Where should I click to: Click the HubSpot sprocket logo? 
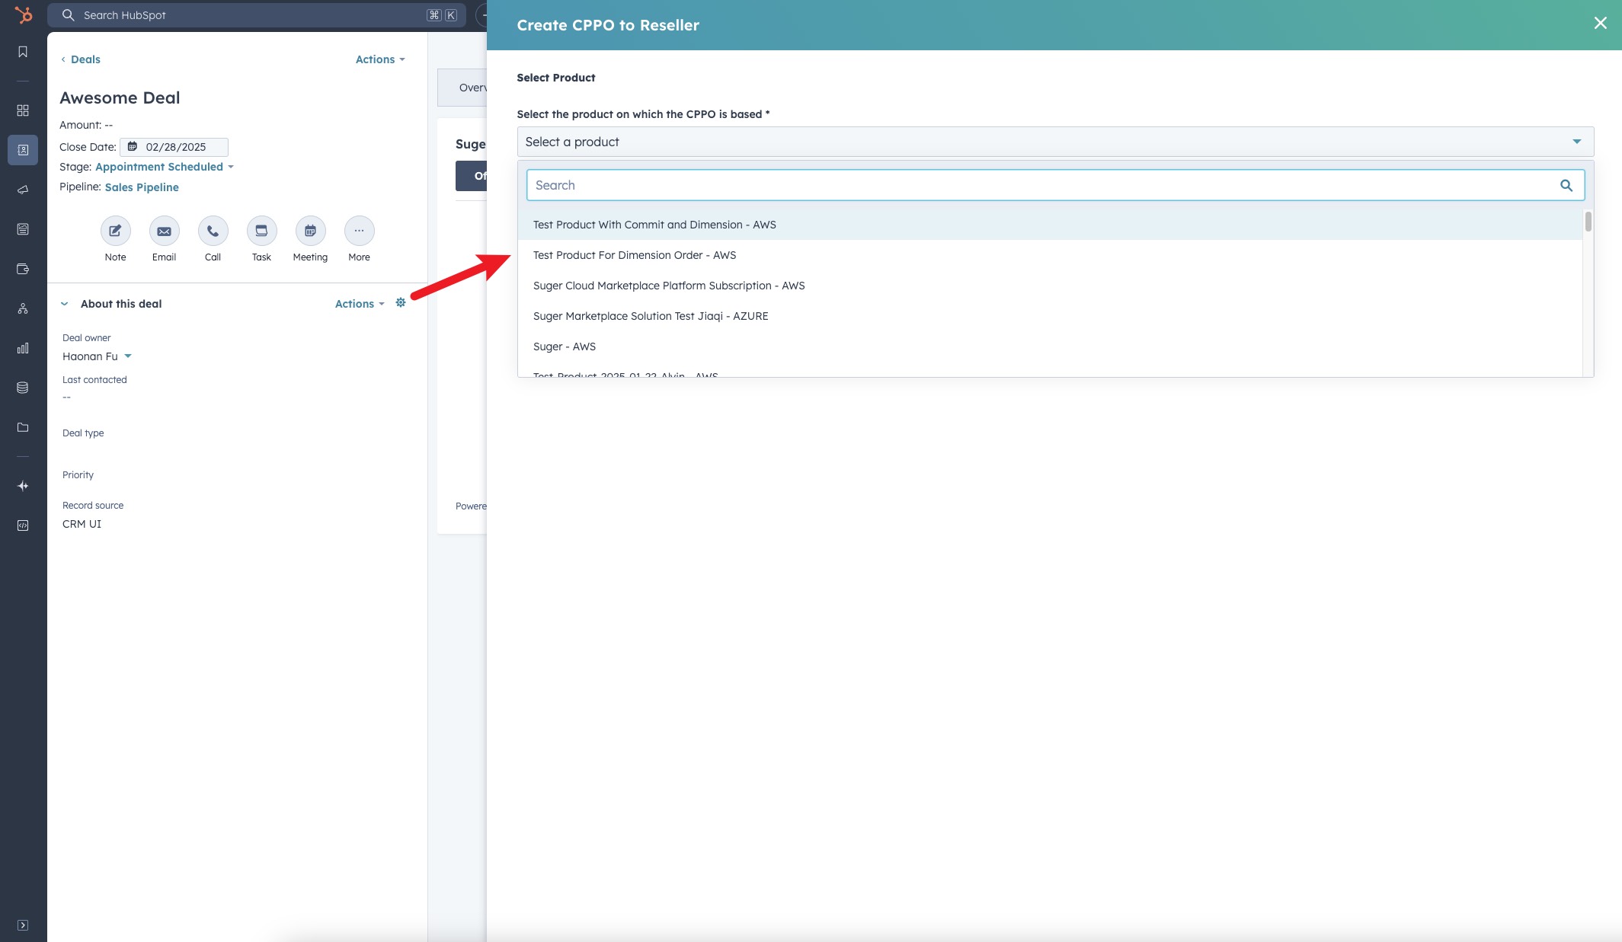[23, 14]
